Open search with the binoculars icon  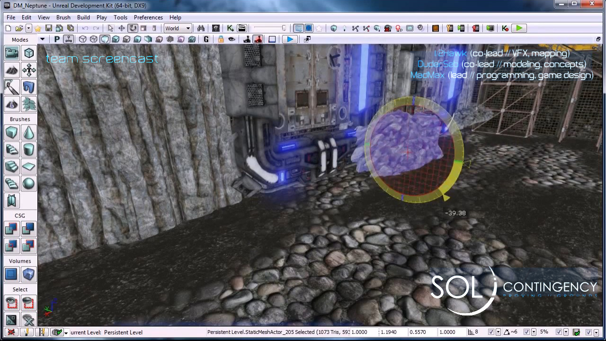point(201,28)
